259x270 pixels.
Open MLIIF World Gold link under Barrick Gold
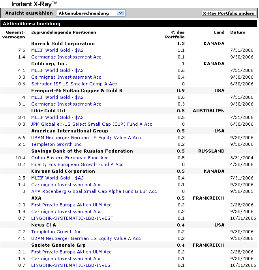click(57, 50)
